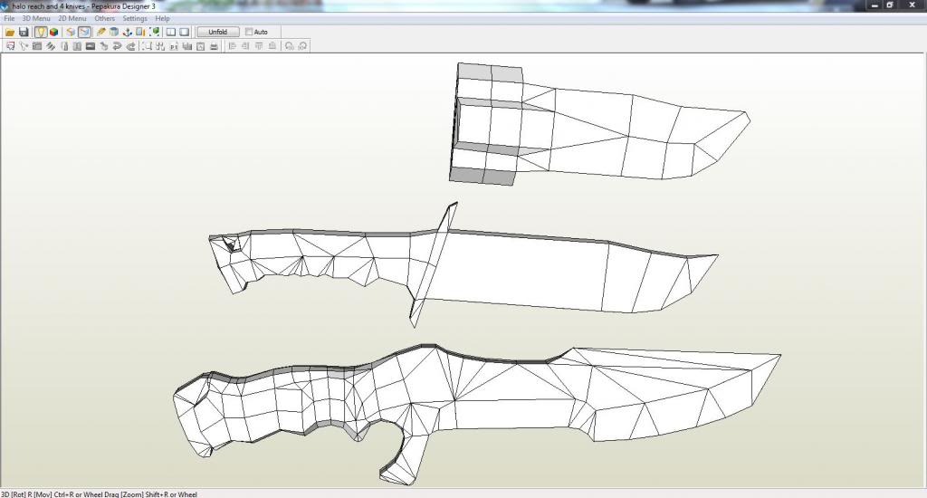
Task: Toggle the highlighted icon before the pencil
Action: point(84,32)
